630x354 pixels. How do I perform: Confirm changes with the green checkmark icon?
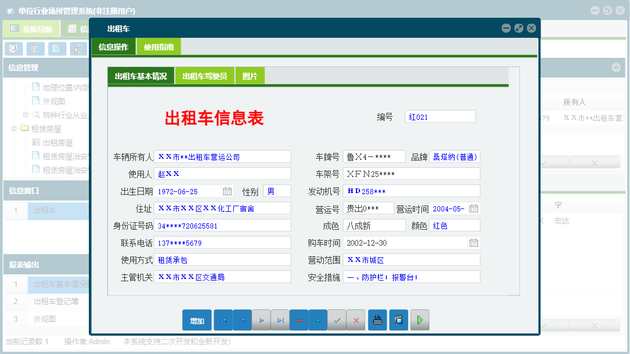[337, 320]
